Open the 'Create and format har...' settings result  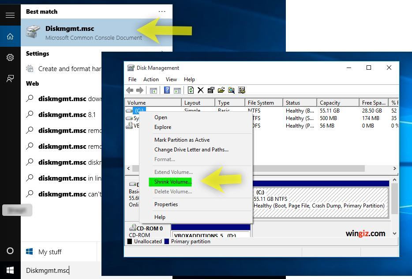[x=64, y=69]
